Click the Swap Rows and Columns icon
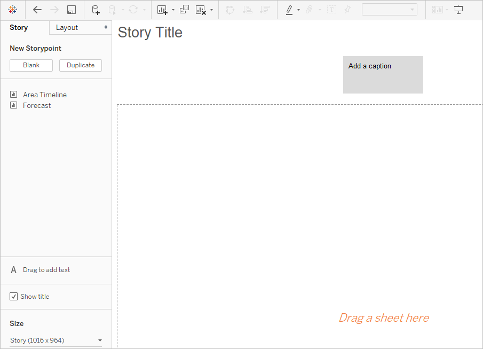 (230, 10)
